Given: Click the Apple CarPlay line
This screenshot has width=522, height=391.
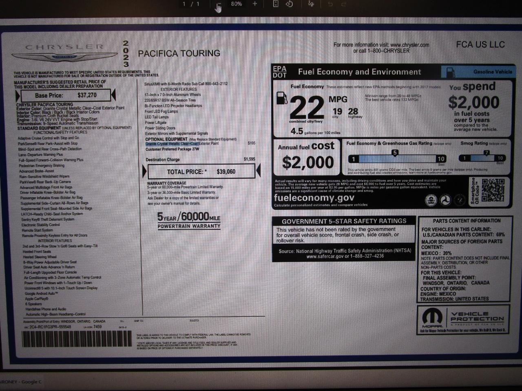Looking at the screenshot, I should (x=37, y=299).
